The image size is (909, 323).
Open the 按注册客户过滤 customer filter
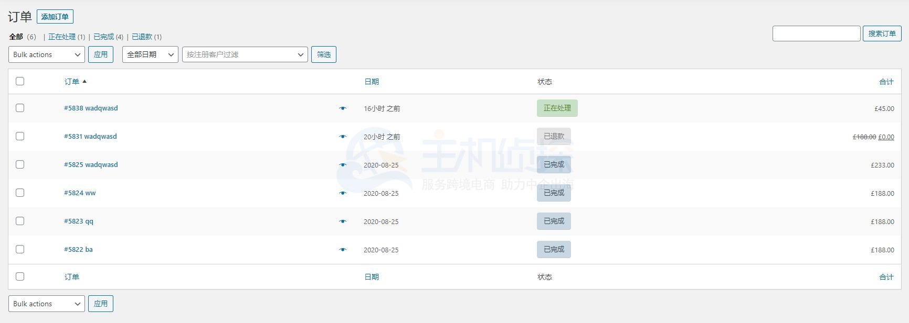(x=245, y=54)
